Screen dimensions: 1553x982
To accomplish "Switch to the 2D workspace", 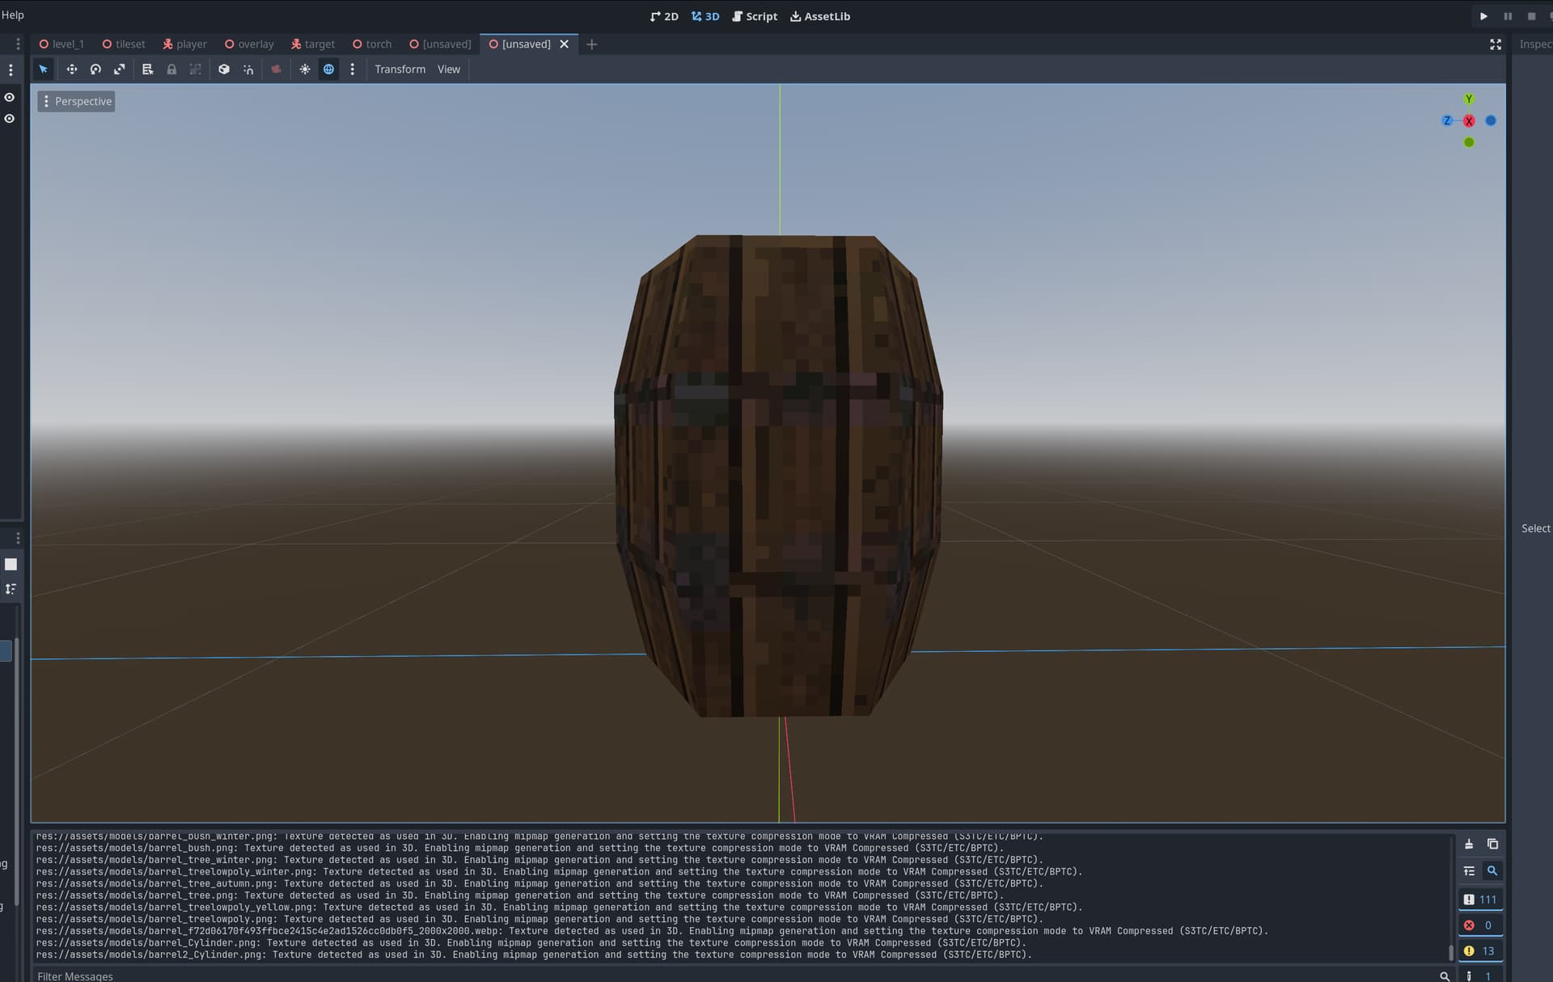I will point(664,16).
